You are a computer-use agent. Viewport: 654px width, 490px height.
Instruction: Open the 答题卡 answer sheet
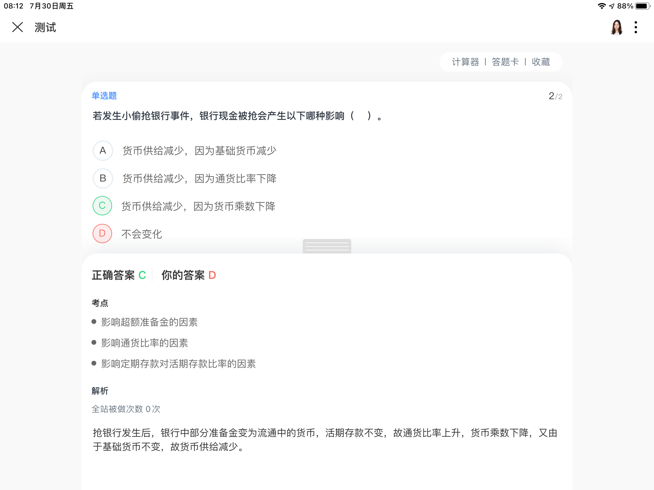click(505, 62)
